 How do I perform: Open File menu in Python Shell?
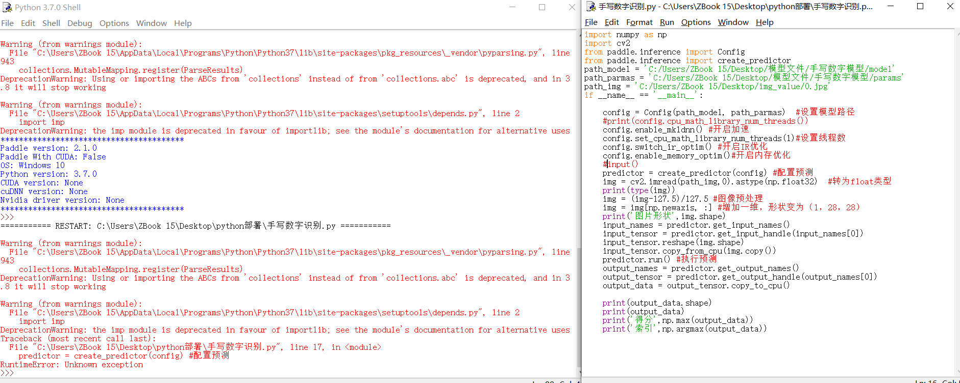(7, 23)
